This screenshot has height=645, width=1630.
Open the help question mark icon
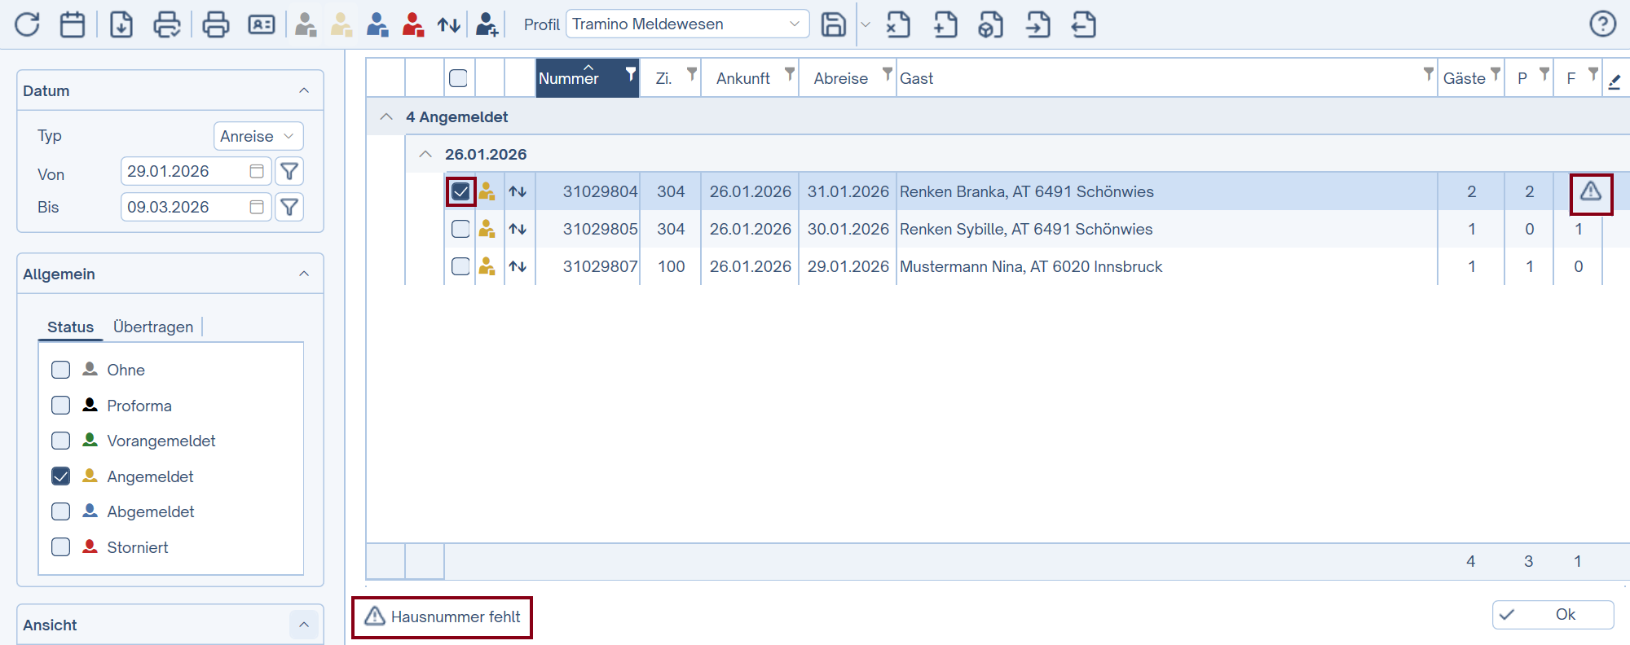coord(1602,24)
